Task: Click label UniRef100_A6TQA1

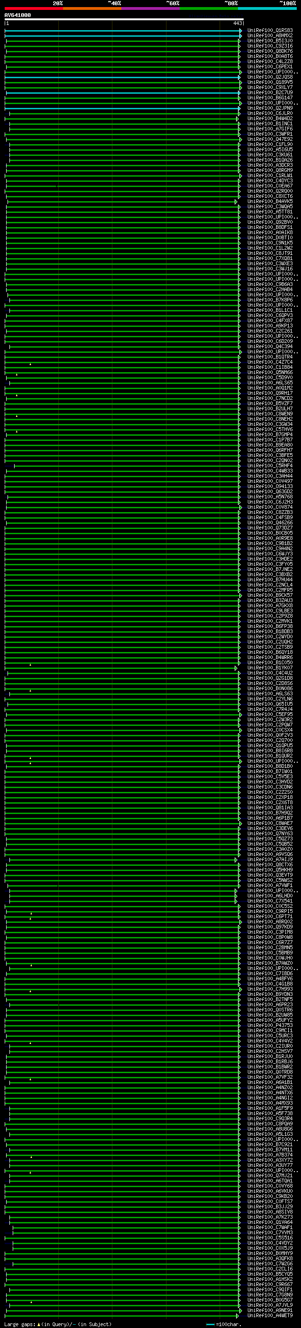Action: click(x=270, y=1181)
